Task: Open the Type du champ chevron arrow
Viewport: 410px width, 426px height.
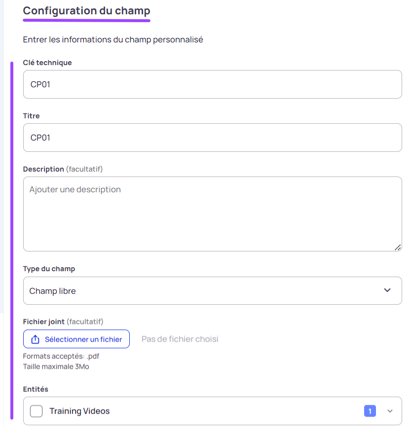Action: [x=387, y=290]
